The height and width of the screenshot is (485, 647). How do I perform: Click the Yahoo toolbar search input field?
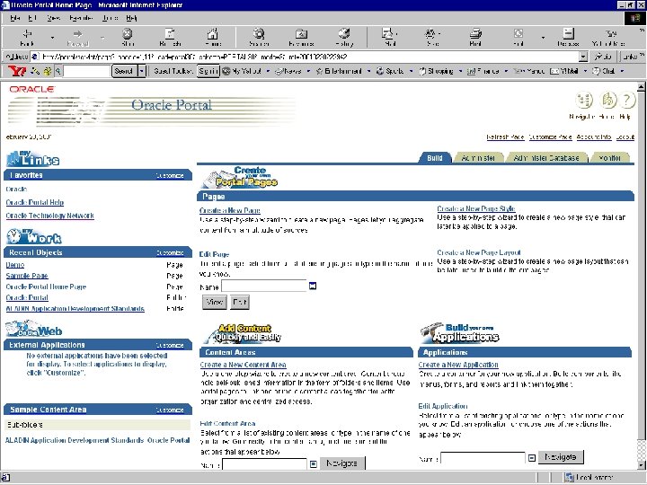click(86, 71)
